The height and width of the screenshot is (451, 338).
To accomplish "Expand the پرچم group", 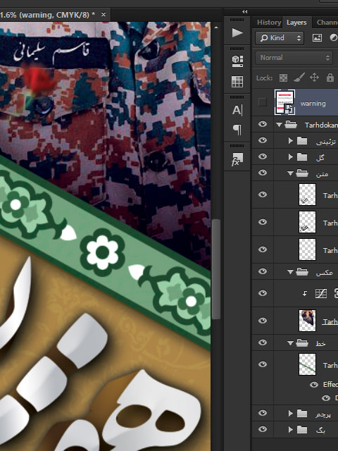I will pyautogui.click(x=291, y=414).
